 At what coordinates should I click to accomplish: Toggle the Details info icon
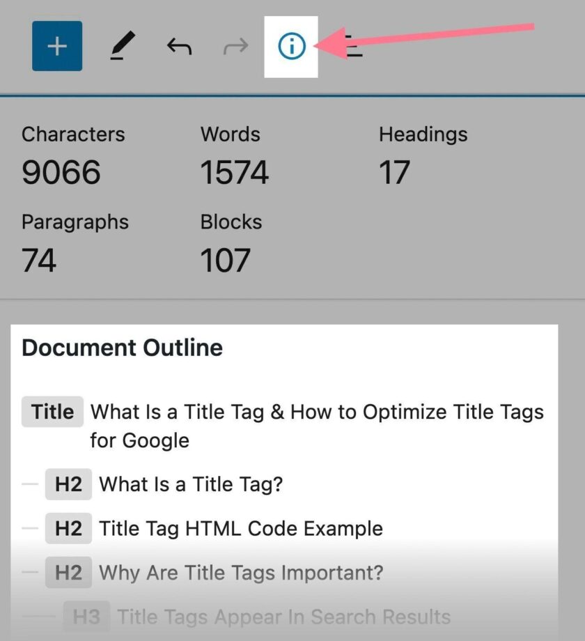click(x=291, y=47)
